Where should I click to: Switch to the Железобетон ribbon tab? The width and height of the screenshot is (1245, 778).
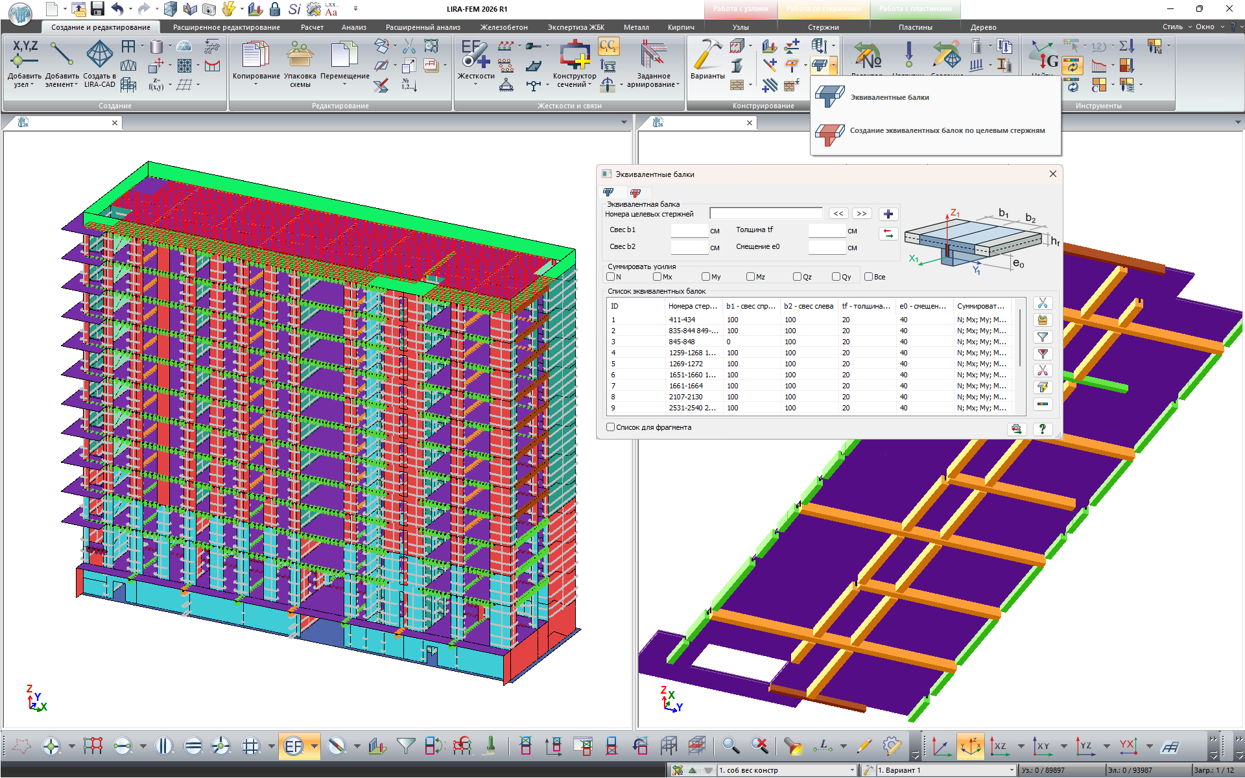(x=503, y=27)
